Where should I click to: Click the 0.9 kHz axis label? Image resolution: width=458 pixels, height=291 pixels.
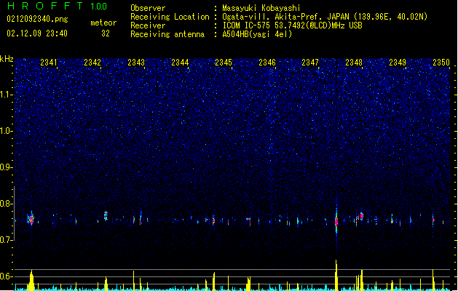pyautogui.click(x=7, y=167)
